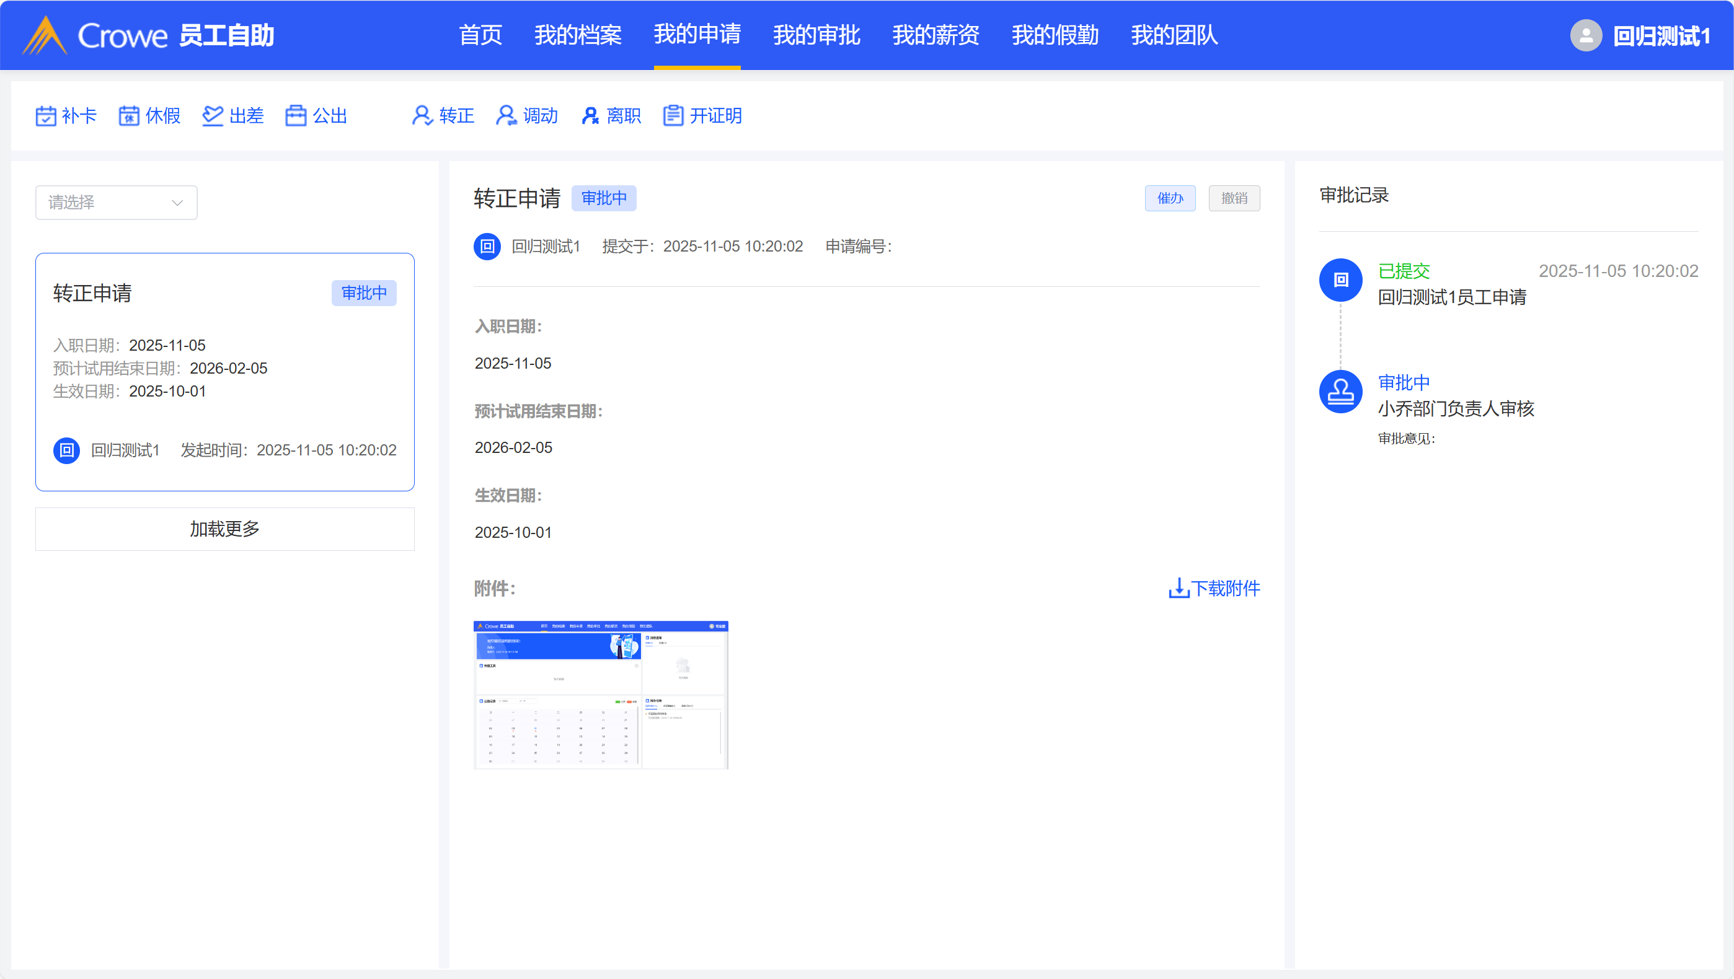Viewport: 1734px width, 979px height.
Task: Select the 离职 resignation icon
Action: (x=590, y=116)
